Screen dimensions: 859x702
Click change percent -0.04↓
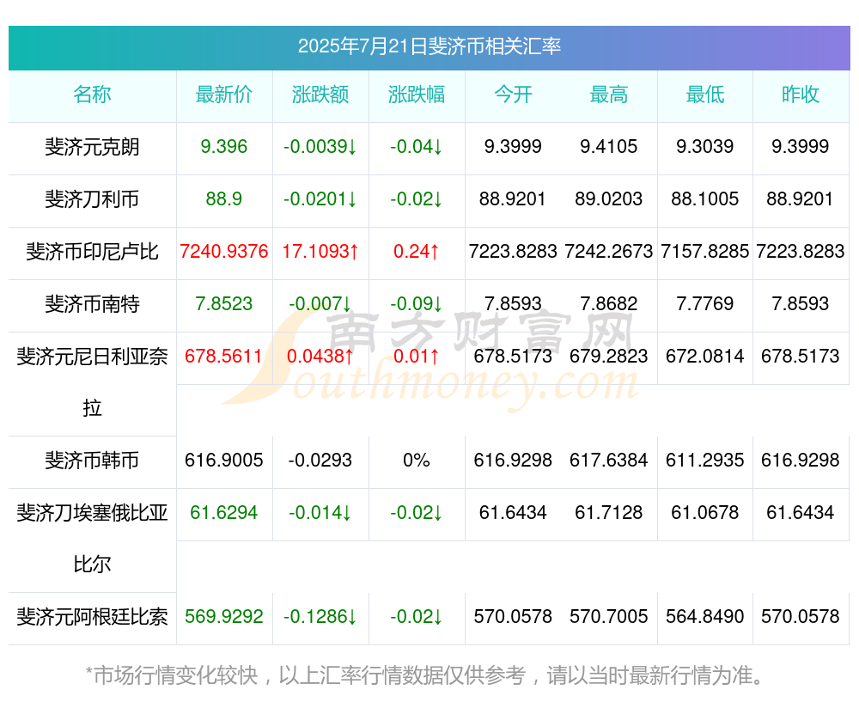pyautogui.click(x=417, y=146)
